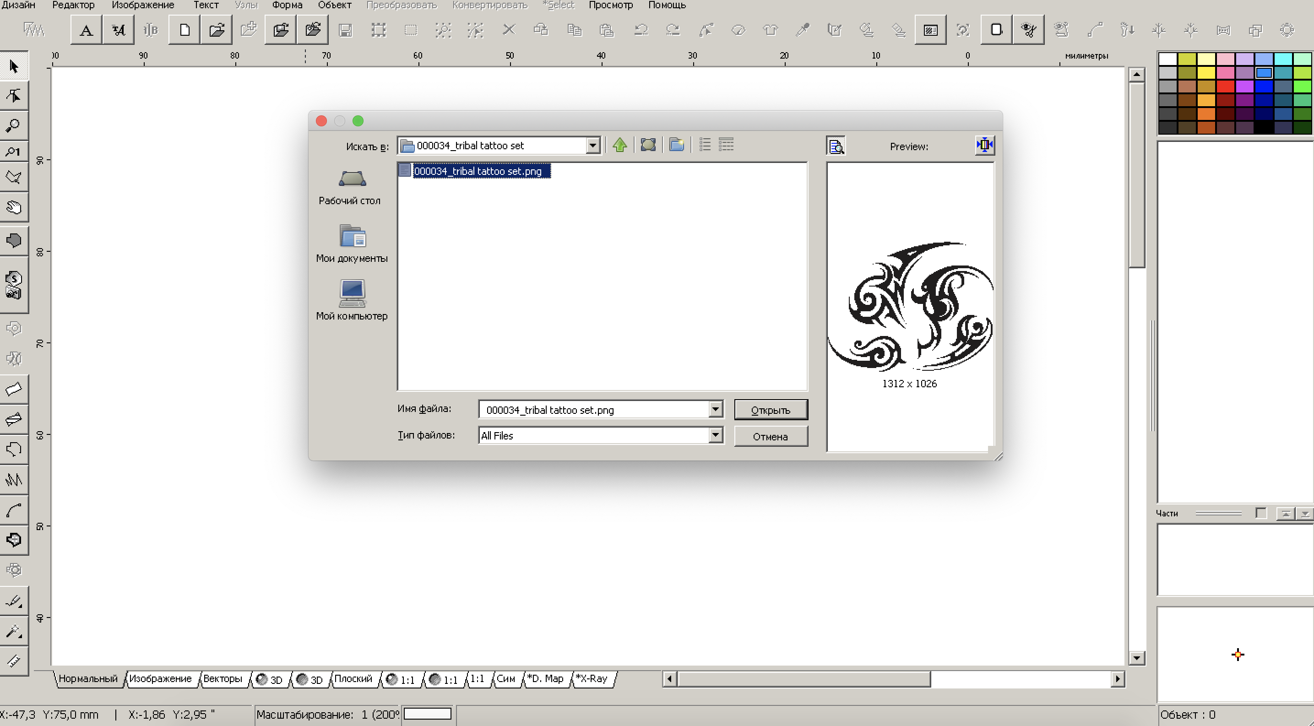Click the lettering 'A' text tool icon
The width and height of the screenshot is (1314, 726).
[x=86, y=31]
